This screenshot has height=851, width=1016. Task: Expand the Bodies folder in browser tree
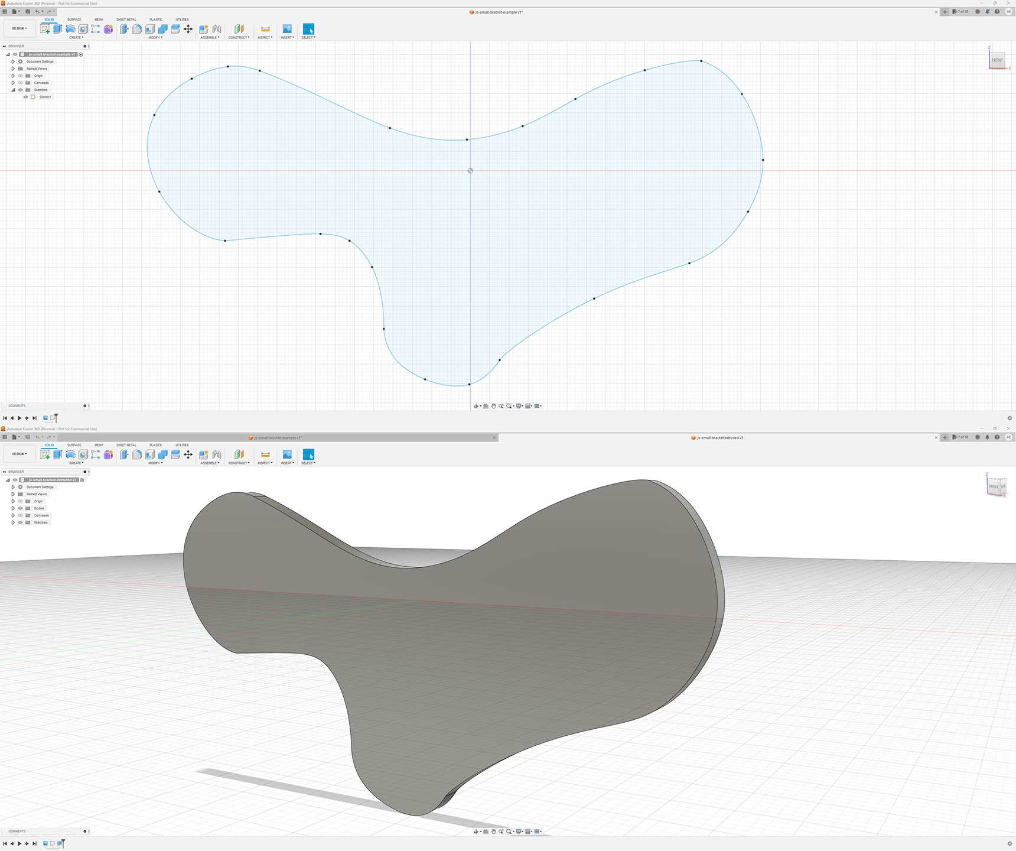[x=13, y=508]
